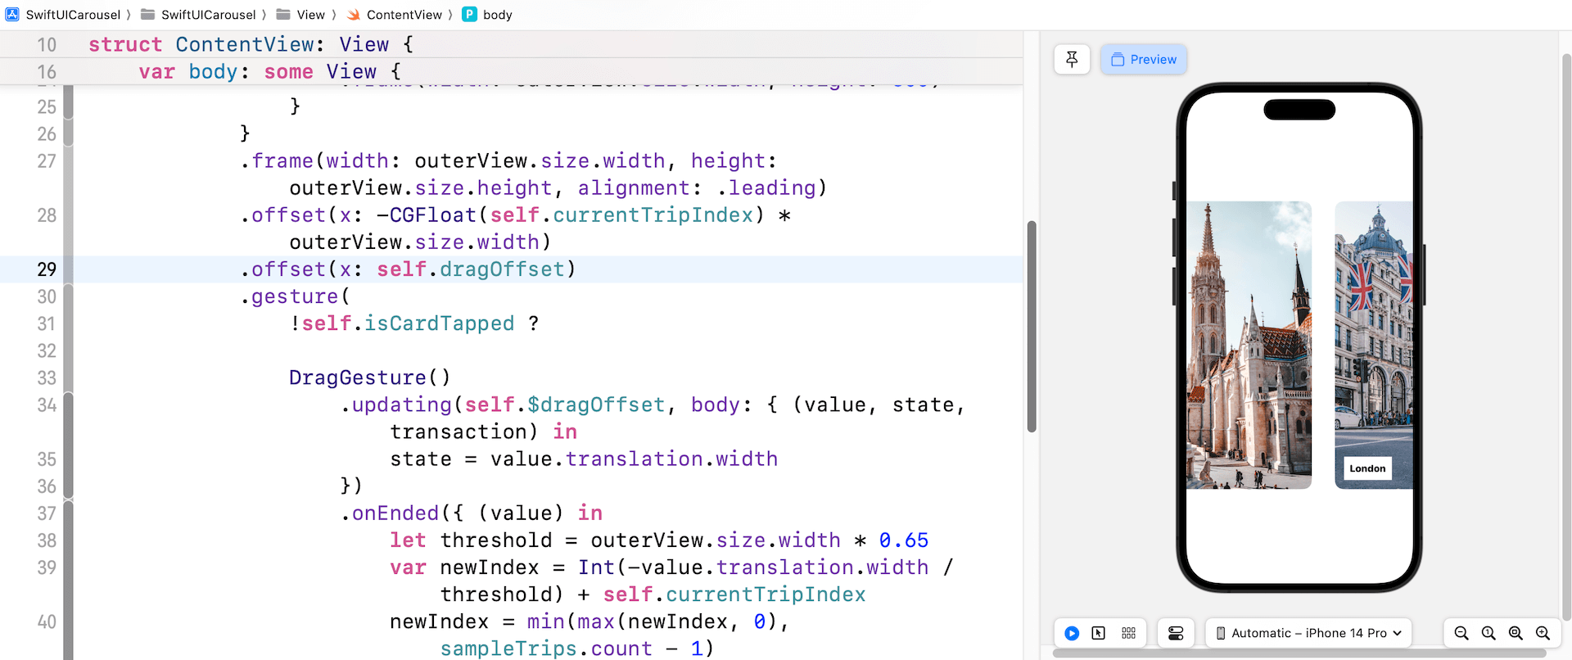Pin the preview canvas
1572x660 pixels.
tap(1072, 59)
